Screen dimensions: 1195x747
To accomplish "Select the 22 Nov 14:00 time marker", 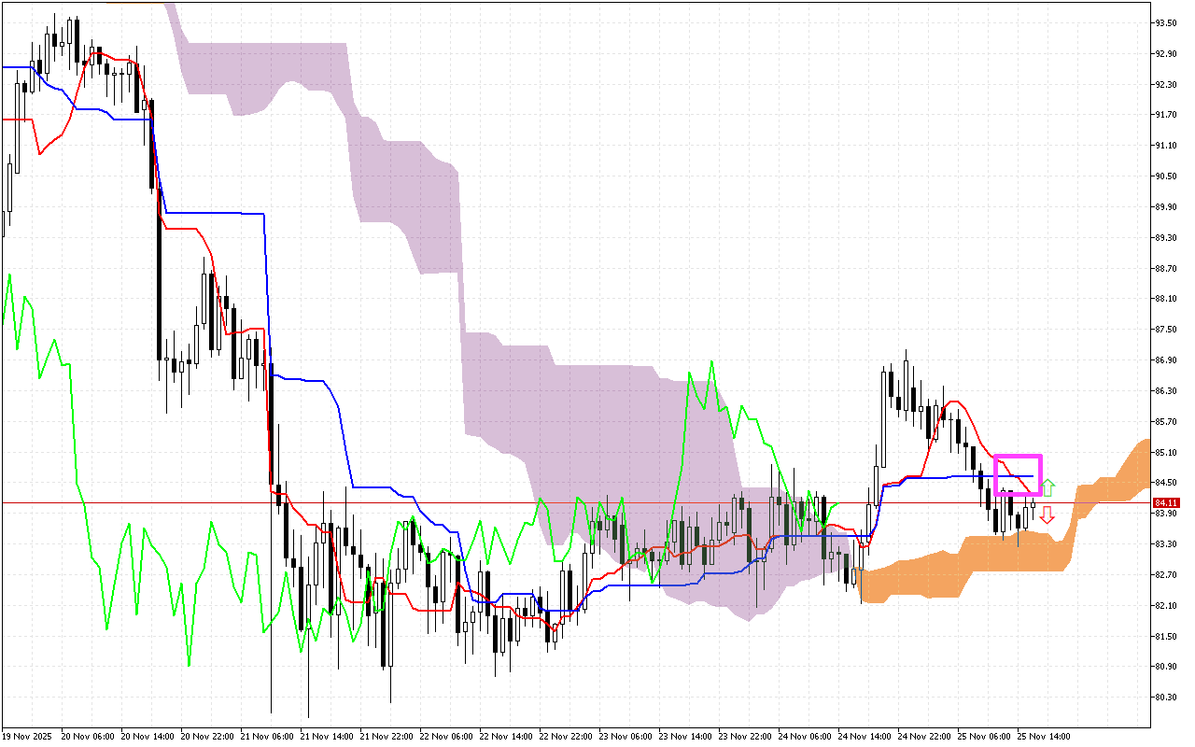I will 507,736.
